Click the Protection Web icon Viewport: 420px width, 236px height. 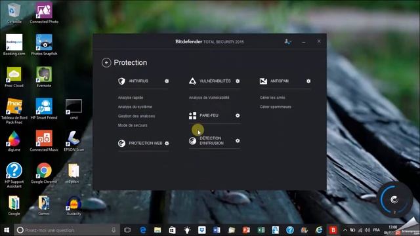(x=121, y=144)
